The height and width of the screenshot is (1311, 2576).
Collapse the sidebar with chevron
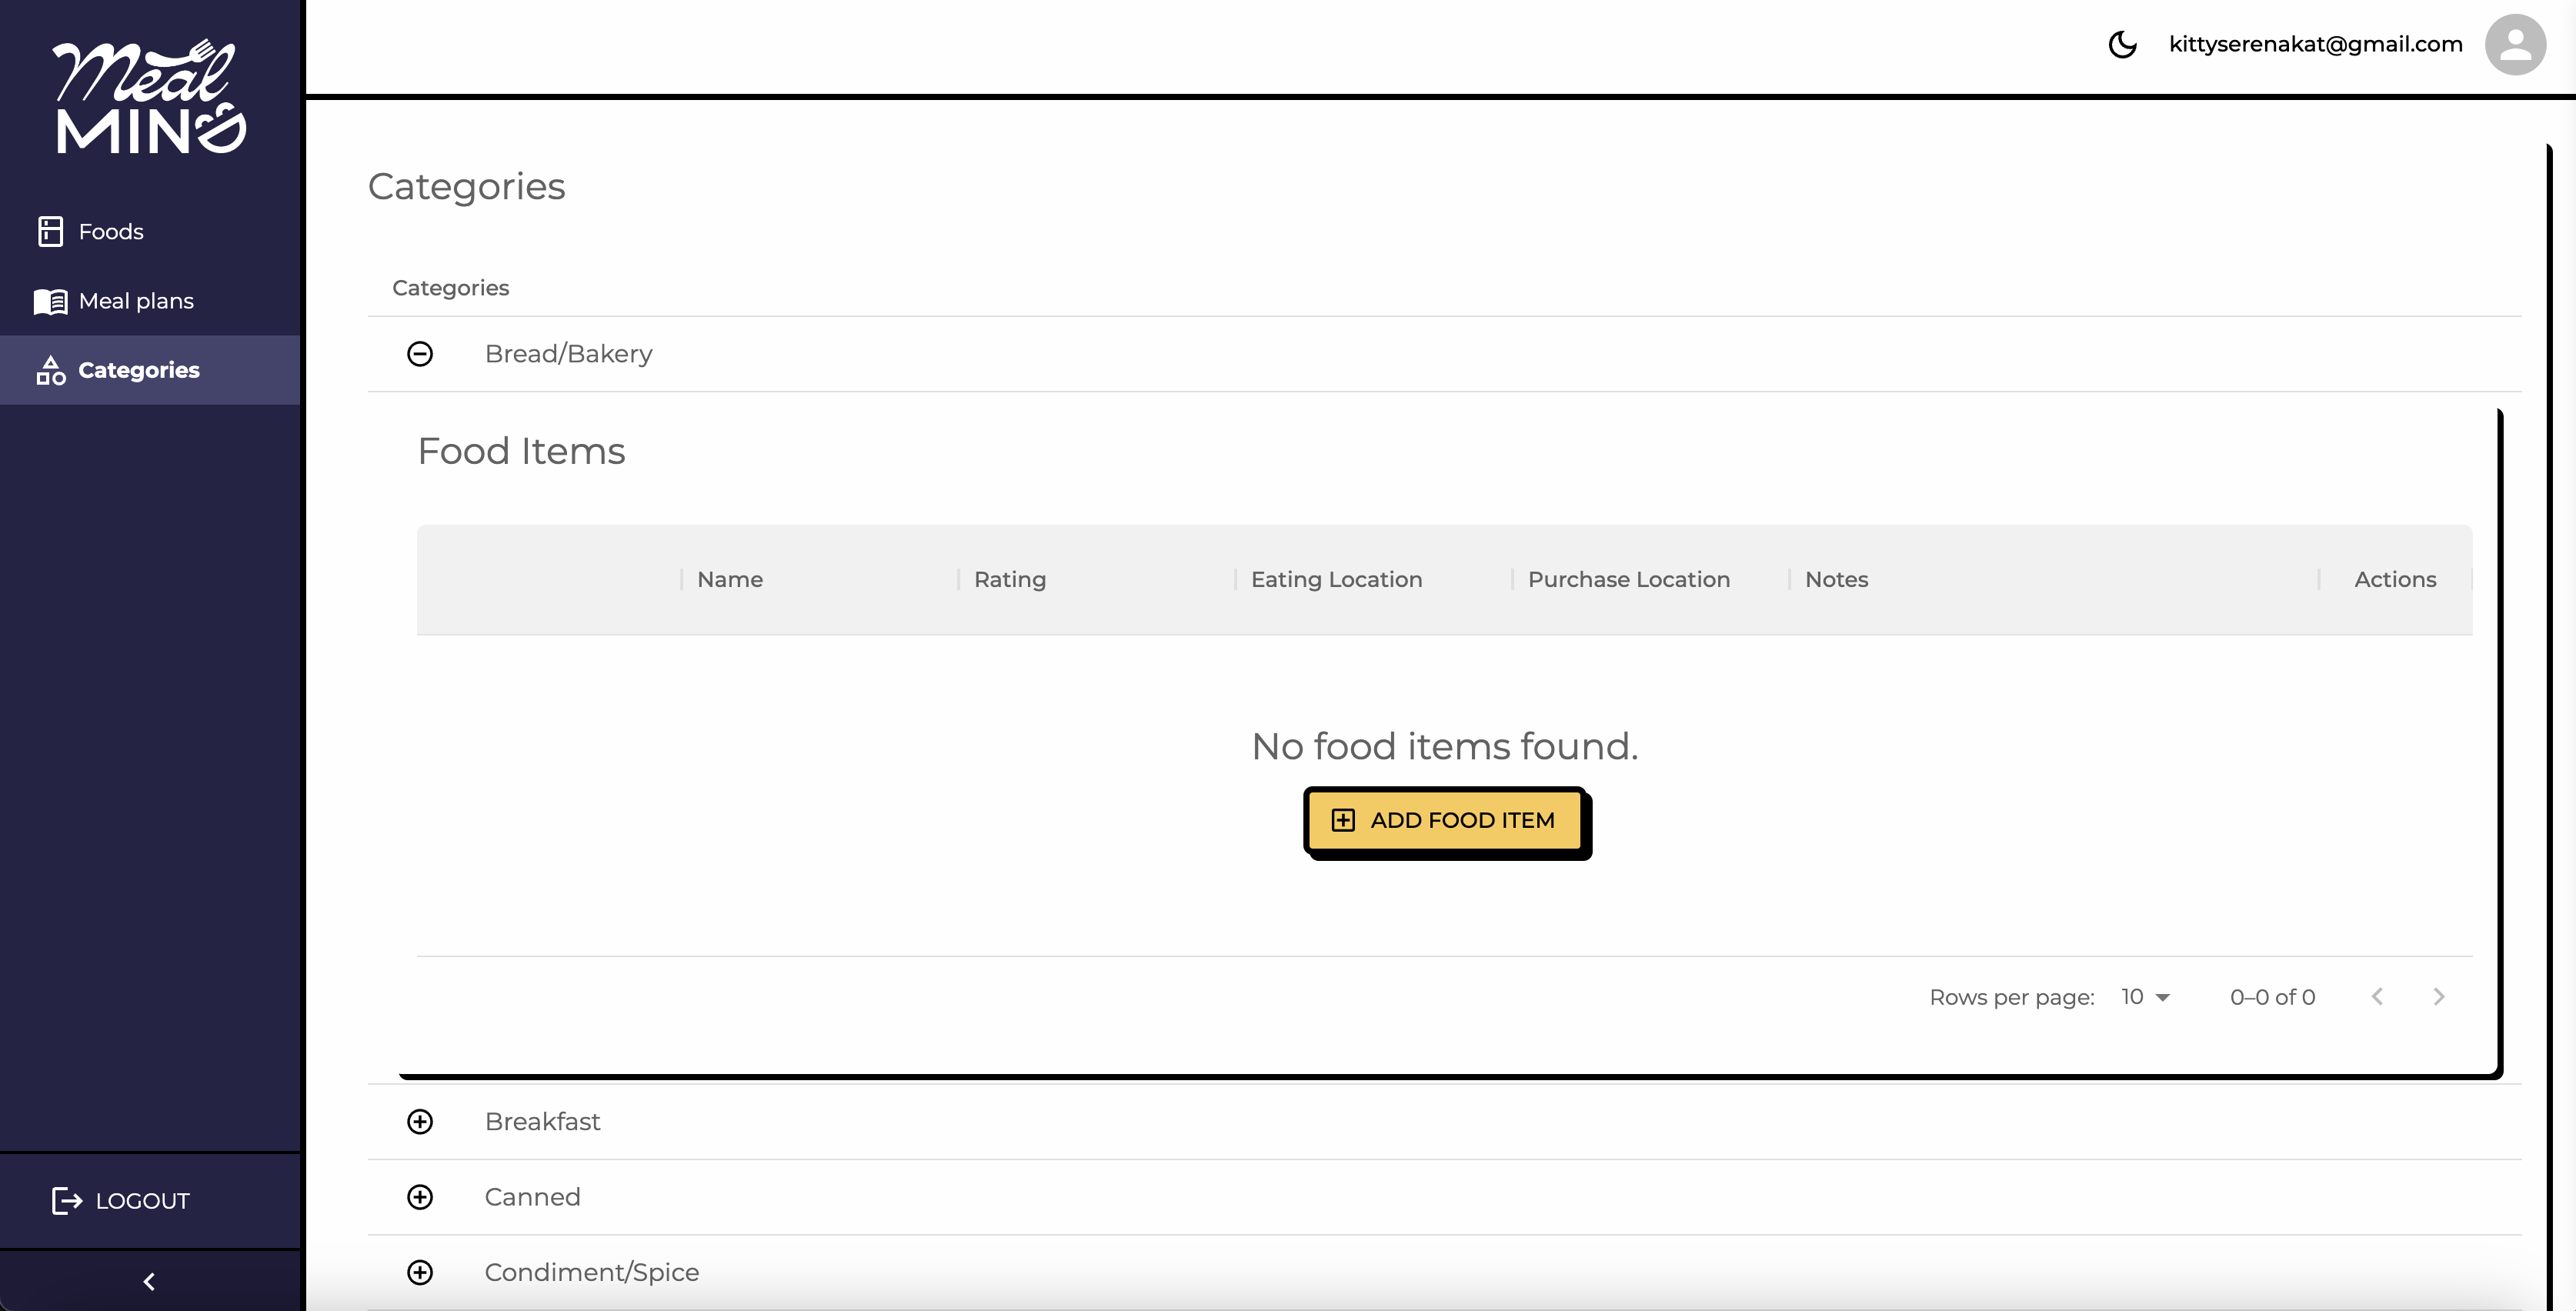tap(149, 1281)
